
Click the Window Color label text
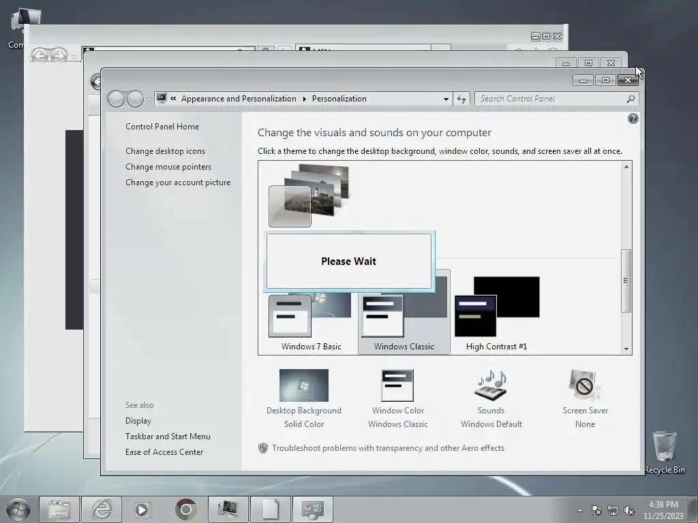[x=398, y=411]
